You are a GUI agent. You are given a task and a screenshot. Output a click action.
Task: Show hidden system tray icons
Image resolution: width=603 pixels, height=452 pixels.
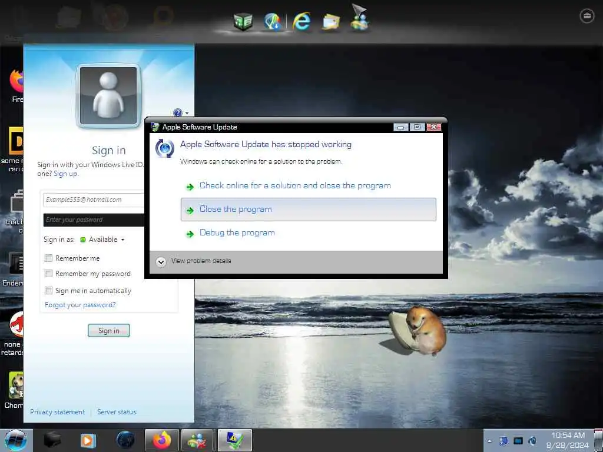[489, 441]
